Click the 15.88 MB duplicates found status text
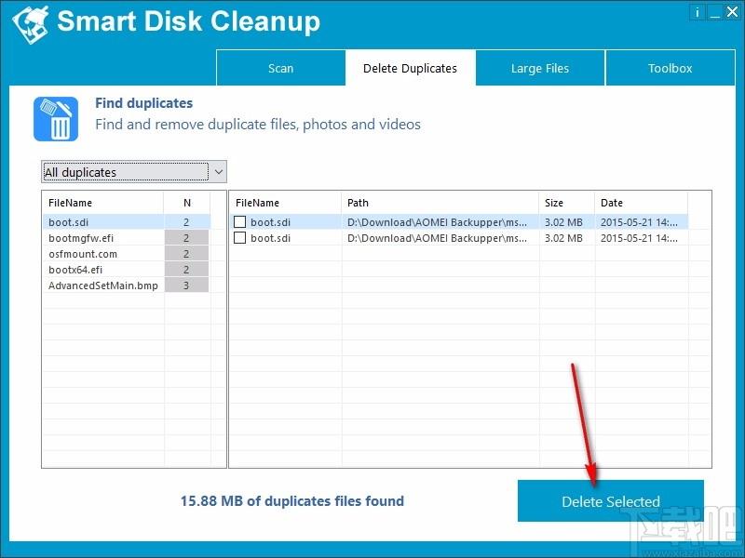The image size is (745, 558). click(x=292, y=501)
